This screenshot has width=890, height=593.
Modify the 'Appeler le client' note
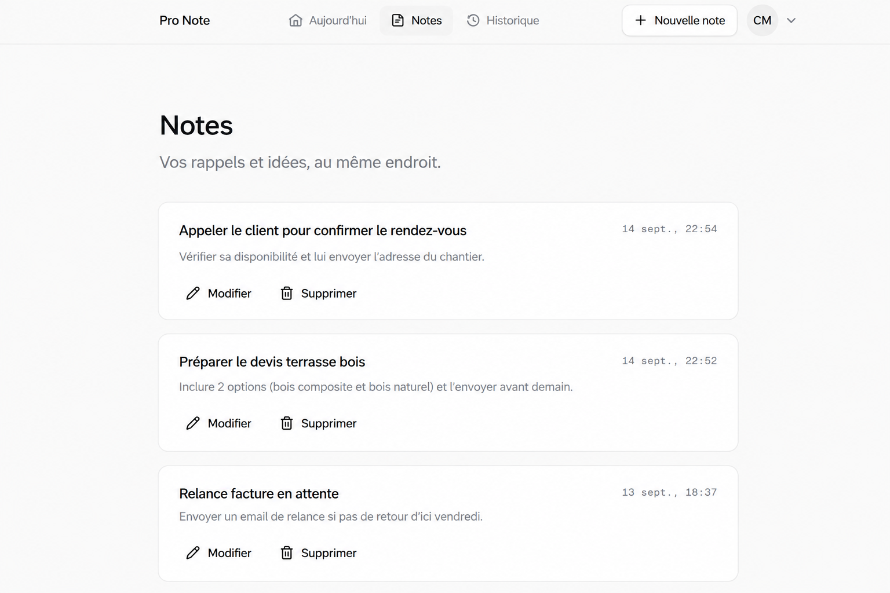pyautogui.click(x=218, y=294)
